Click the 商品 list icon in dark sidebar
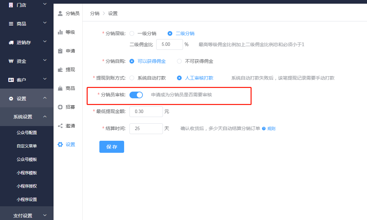Viewport: 367px width, 220px height. [11, 24]
